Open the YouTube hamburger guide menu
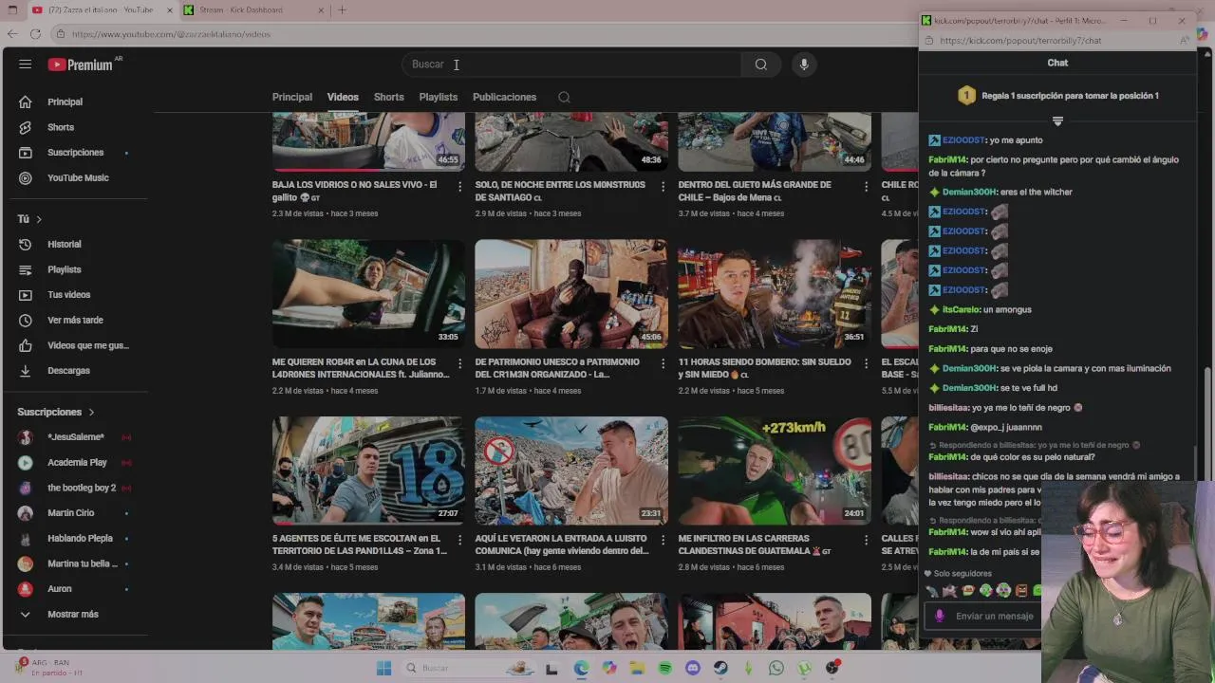 [26, 65]
